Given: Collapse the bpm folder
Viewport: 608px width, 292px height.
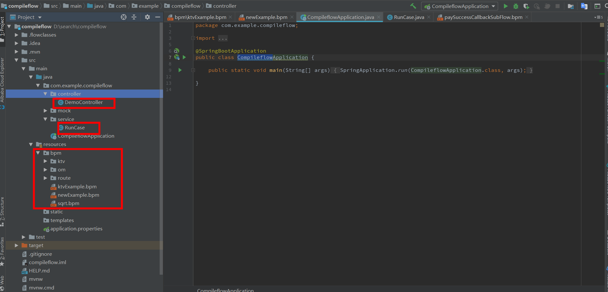Looking at the screenshot, I should pos(38,153).
